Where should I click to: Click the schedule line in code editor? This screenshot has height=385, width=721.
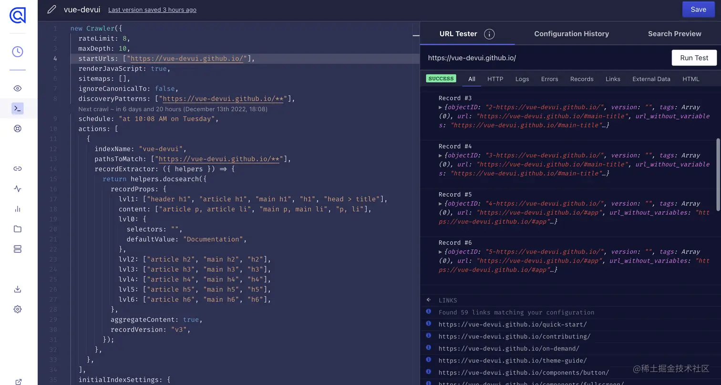tap(148, 119)
